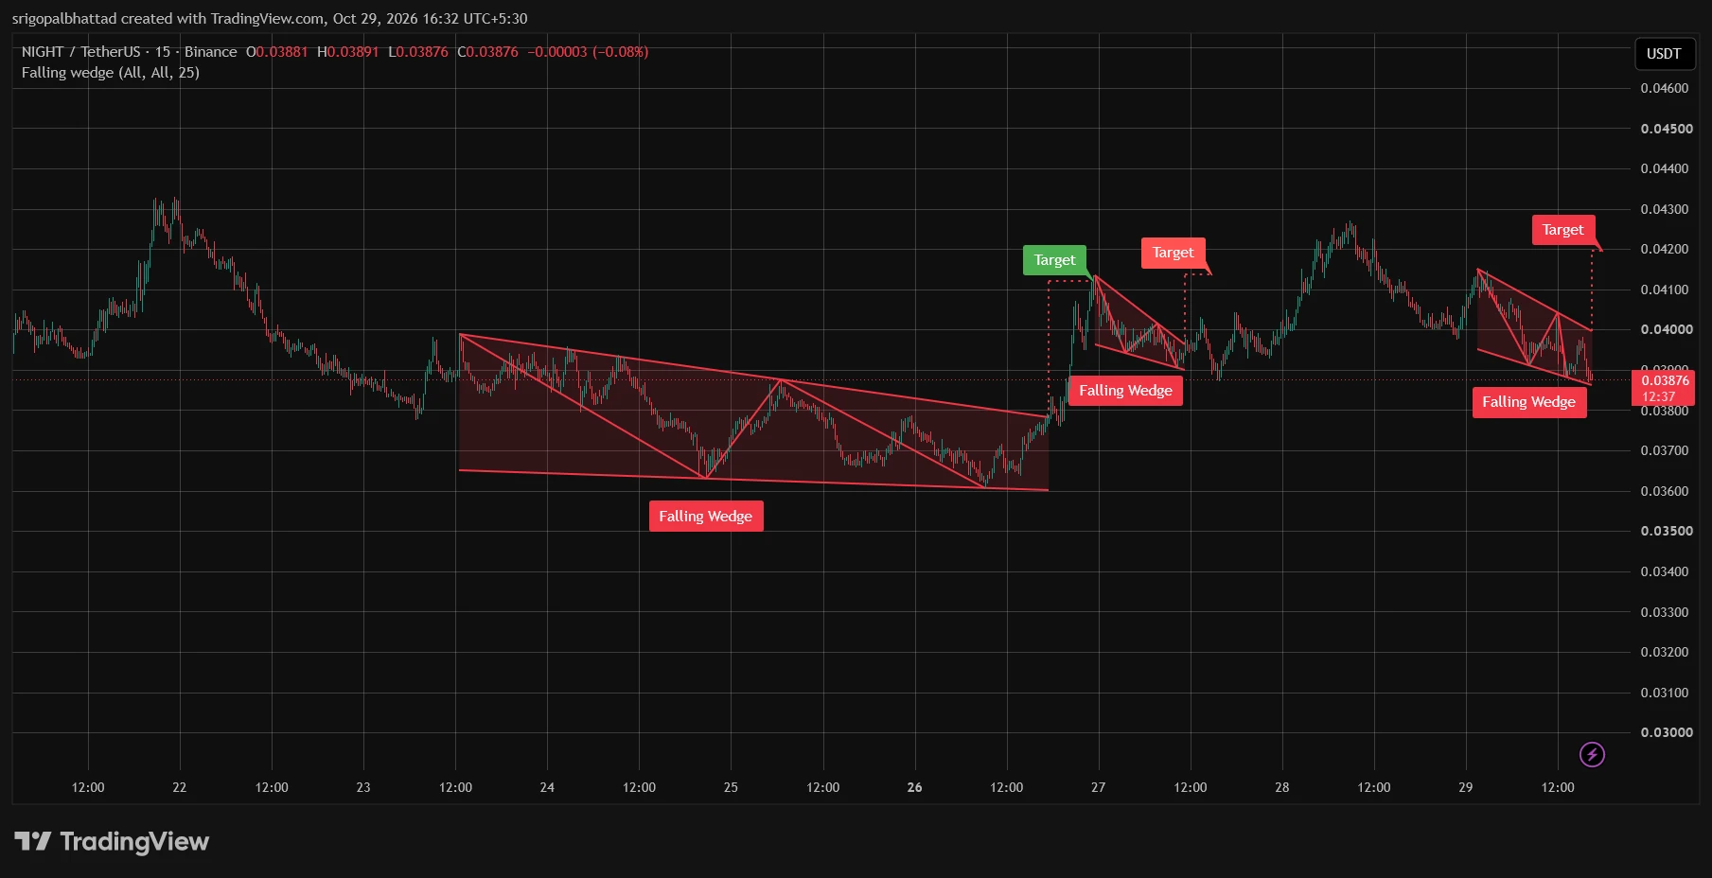Click the close value C0.03876 in the legend
Viewport: 1712px width, 878px height.
[x=488, y=52]
